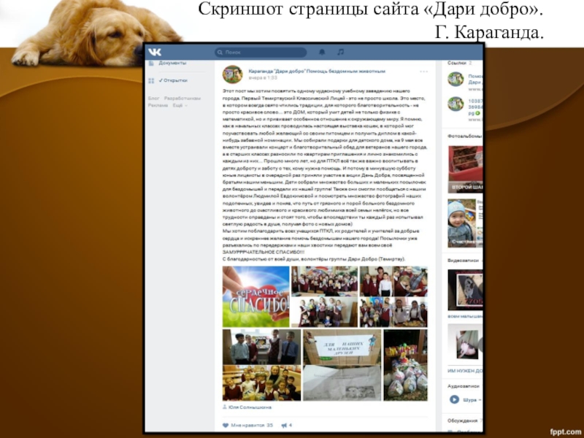This screenshot has height=438, width=584.
Task: Expand the Ещё dropdown in footer
Action: pyautogui.click(x=180, y=105)
